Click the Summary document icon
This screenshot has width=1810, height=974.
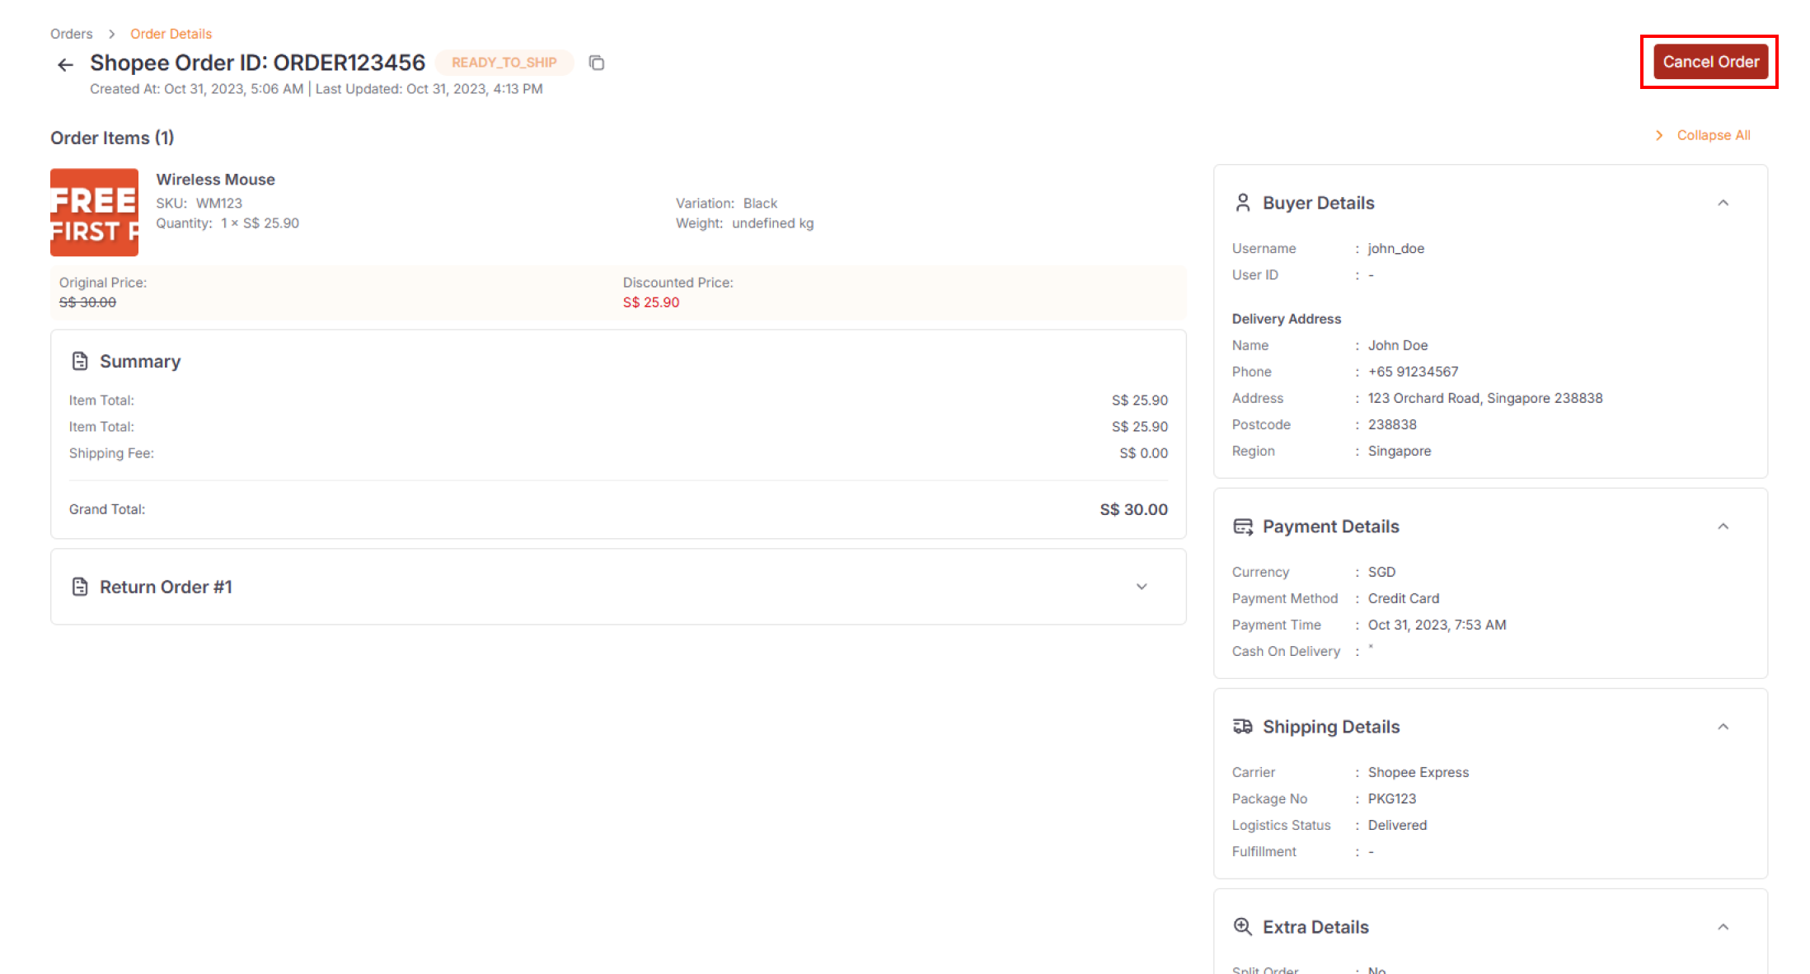click(x=80, y=360)
